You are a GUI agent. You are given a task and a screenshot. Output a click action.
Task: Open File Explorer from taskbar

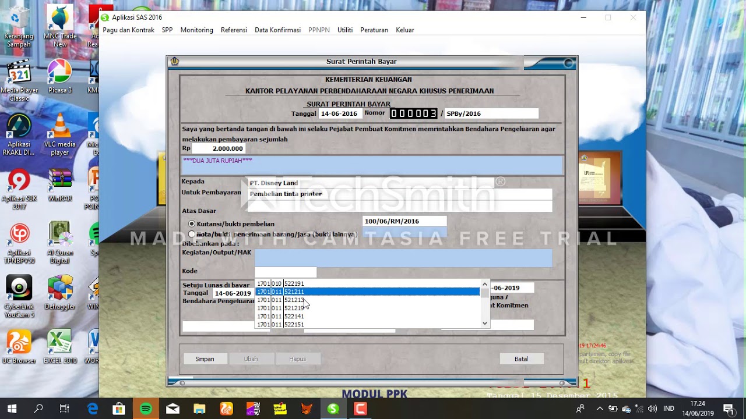point(199,409)
